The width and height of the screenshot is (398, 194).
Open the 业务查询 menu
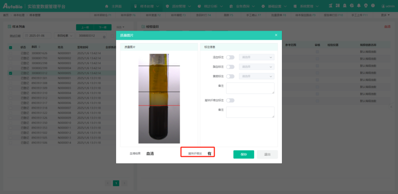coord(242,6)
